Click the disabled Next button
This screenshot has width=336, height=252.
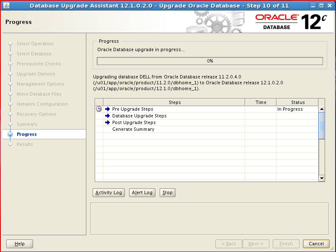click(x=256, y=244)
